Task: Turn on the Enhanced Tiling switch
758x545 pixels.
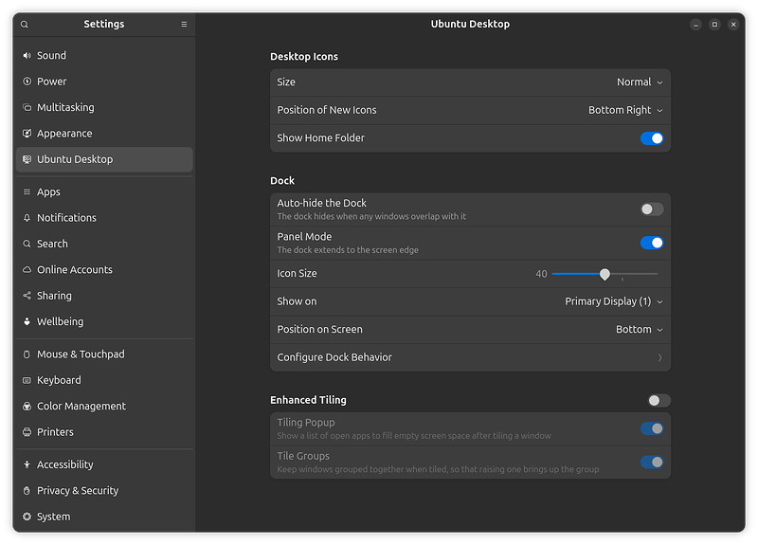Action: [x=659, y=400]
